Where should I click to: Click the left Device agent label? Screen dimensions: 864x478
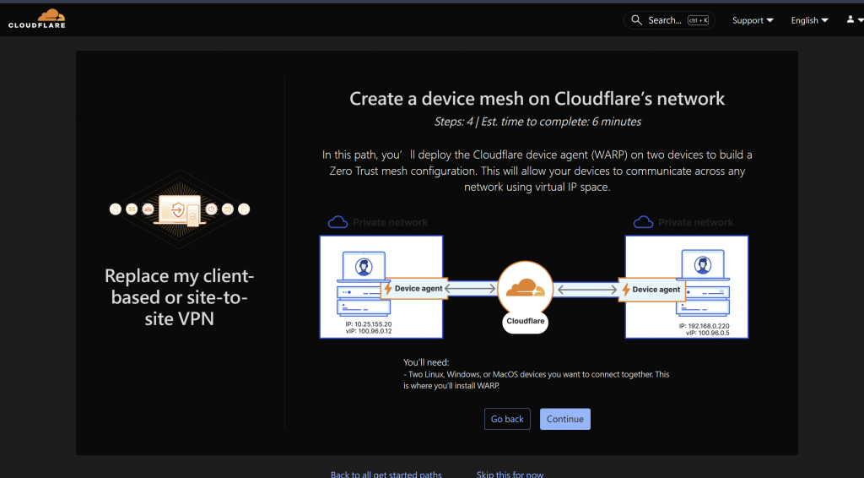[x=413, y=288]
